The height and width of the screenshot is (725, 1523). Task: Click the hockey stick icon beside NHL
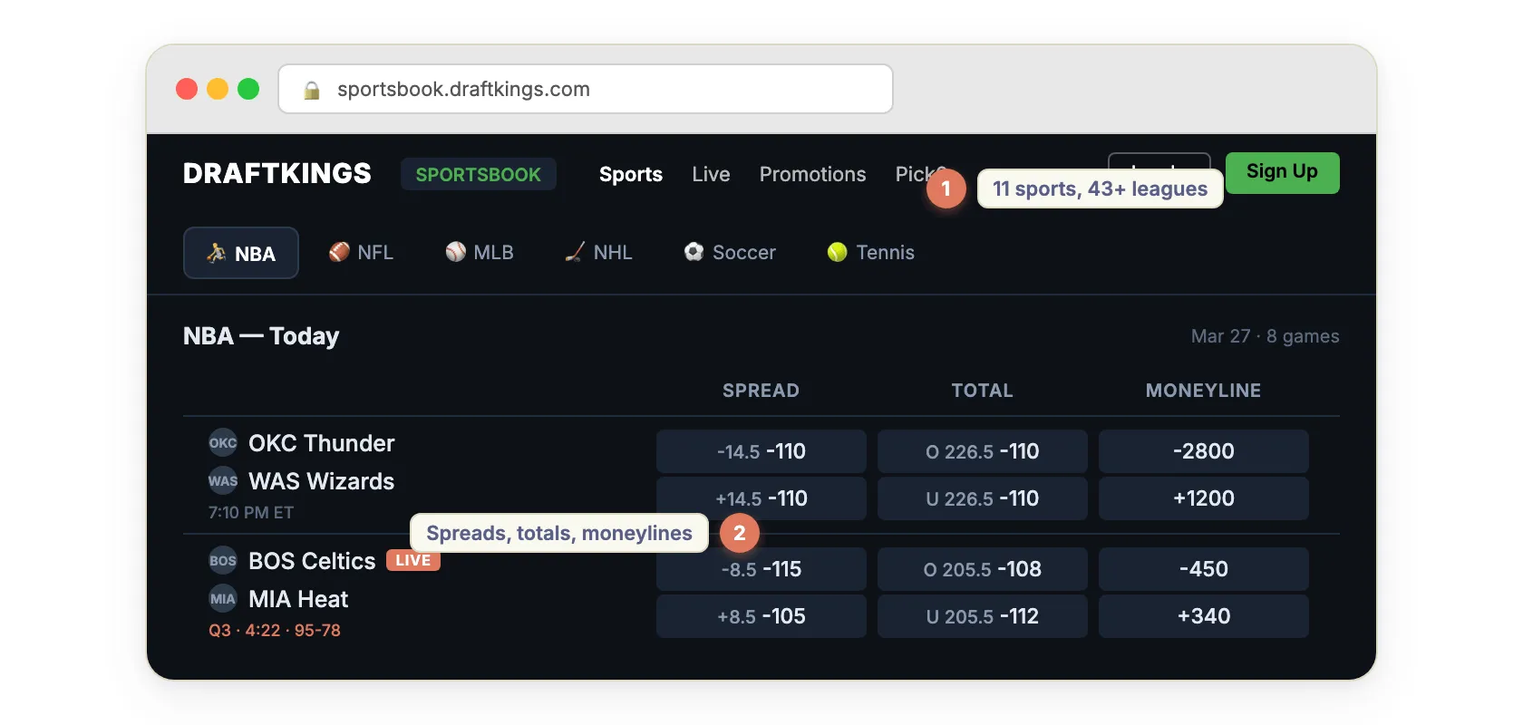(575, 252)
